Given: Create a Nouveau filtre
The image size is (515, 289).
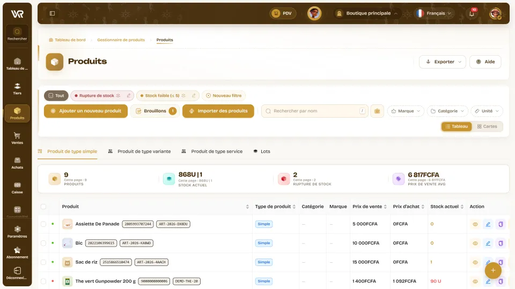Looking at the screenshot, I should (224, 96).
